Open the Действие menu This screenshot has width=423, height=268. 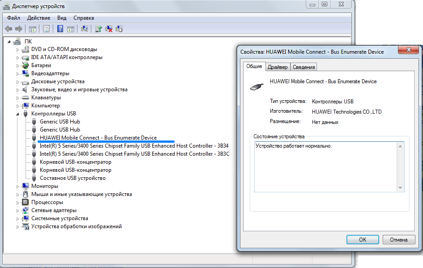point(38,18)
